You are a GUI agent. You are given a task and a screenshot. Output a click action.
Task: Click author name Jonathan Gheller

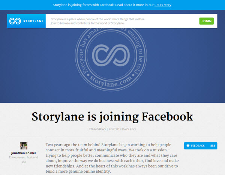click(24, 153)
